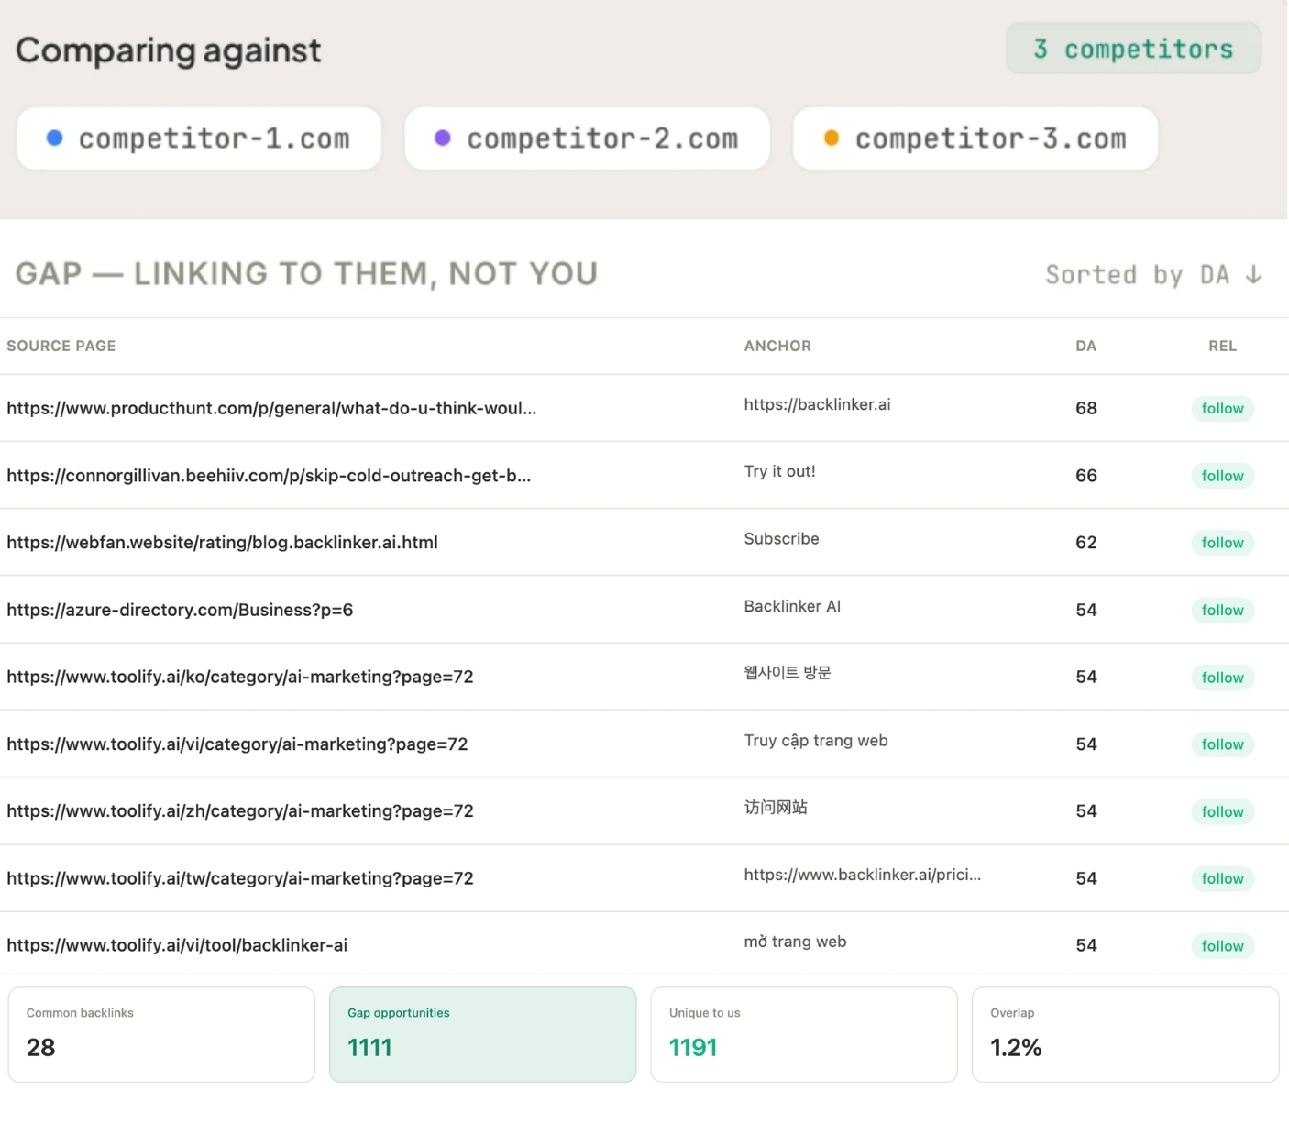Click the follow tag in toolify.ai/tw row
The width and height of the screenshot is (1289, 1146).
pyautogui.click(x=1222, y=878)
